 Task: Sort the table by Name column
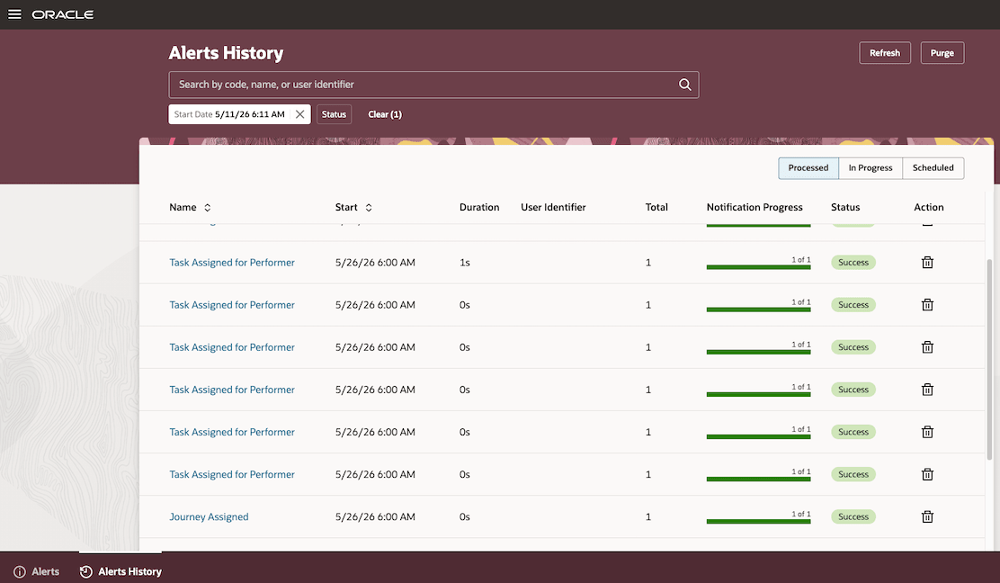point(207,207)
